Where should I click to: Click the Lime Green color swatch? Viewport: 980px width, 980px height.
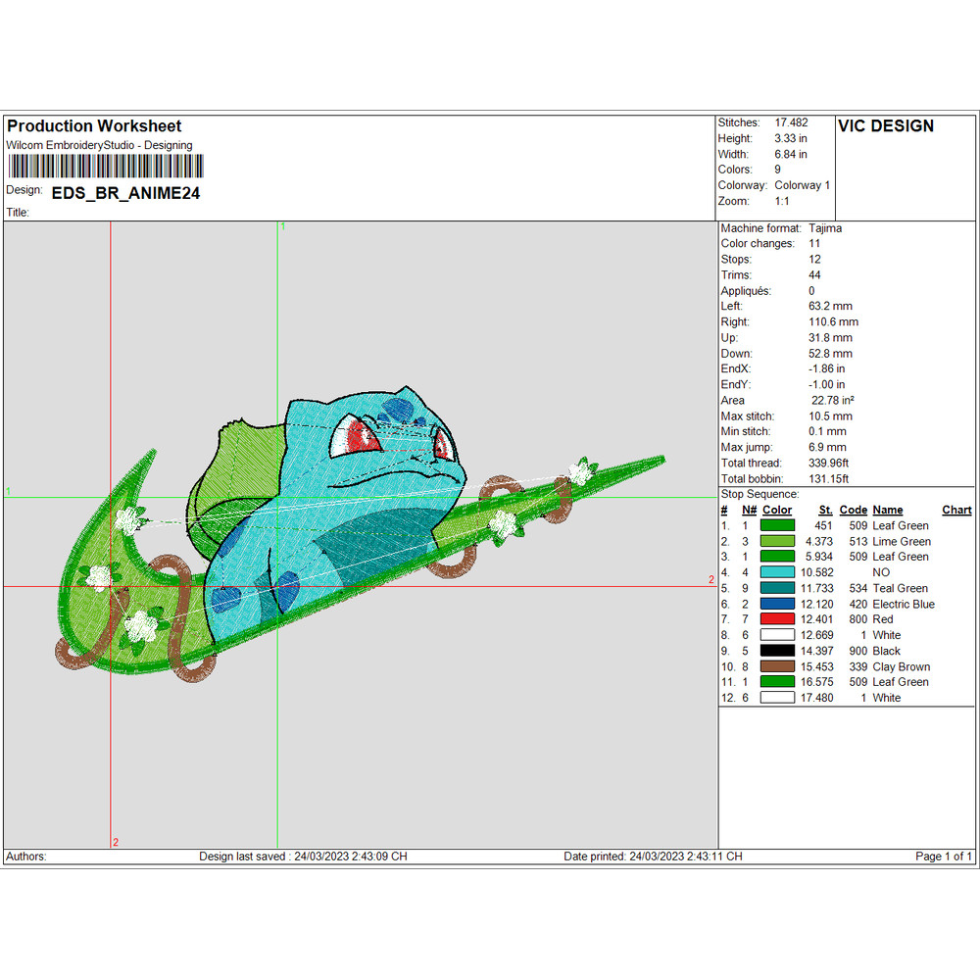point(777,541)
